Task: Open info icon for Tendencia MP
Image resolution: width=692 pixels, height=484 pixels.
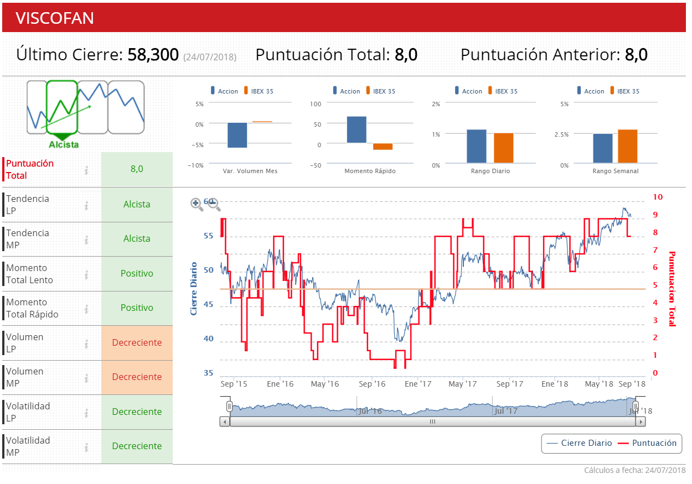Action: coord(86,240)
